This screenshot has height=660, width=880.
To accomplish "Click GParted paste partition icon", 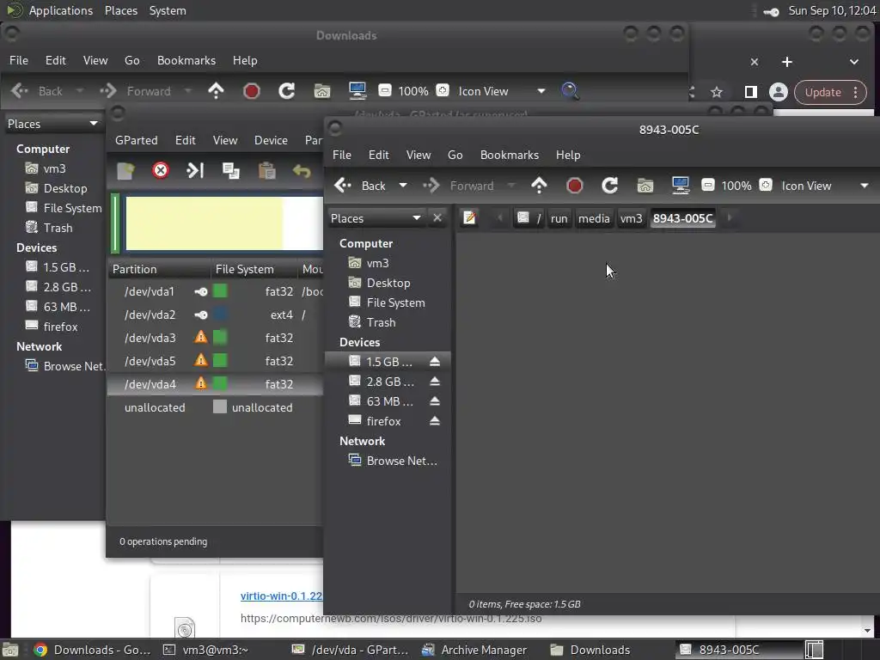I will [x=266, y=170].
